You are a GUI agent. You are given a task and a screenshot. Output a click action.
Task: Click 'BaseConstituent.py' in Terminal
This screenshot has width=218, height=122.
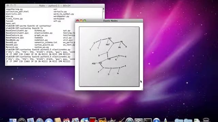click(17, 30)
